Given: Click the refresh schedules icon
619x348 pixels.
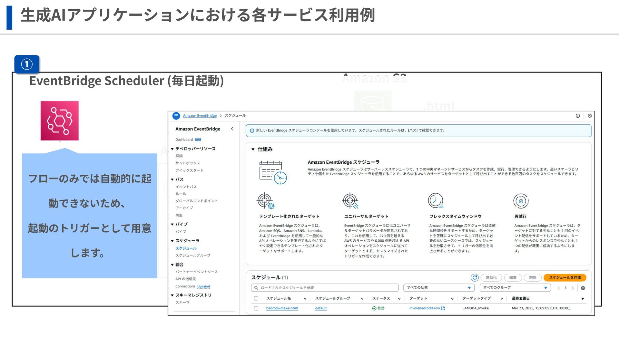Looking at the screenshot, I should (475, 277).
